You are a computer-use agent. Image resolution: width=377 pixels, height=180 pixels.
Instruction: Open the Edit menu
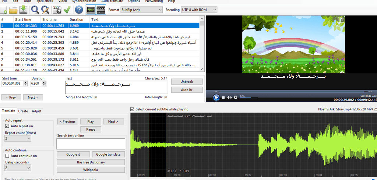15,1
